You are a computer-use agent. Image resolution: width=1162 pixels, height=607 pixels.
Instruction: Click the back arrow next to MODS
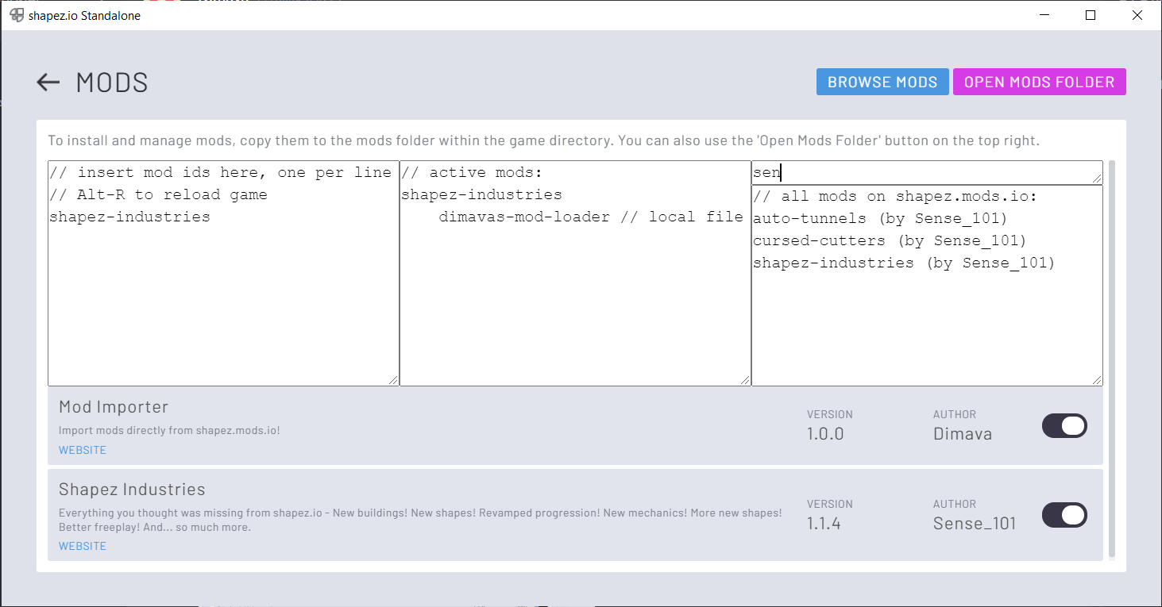pos(48,83)
